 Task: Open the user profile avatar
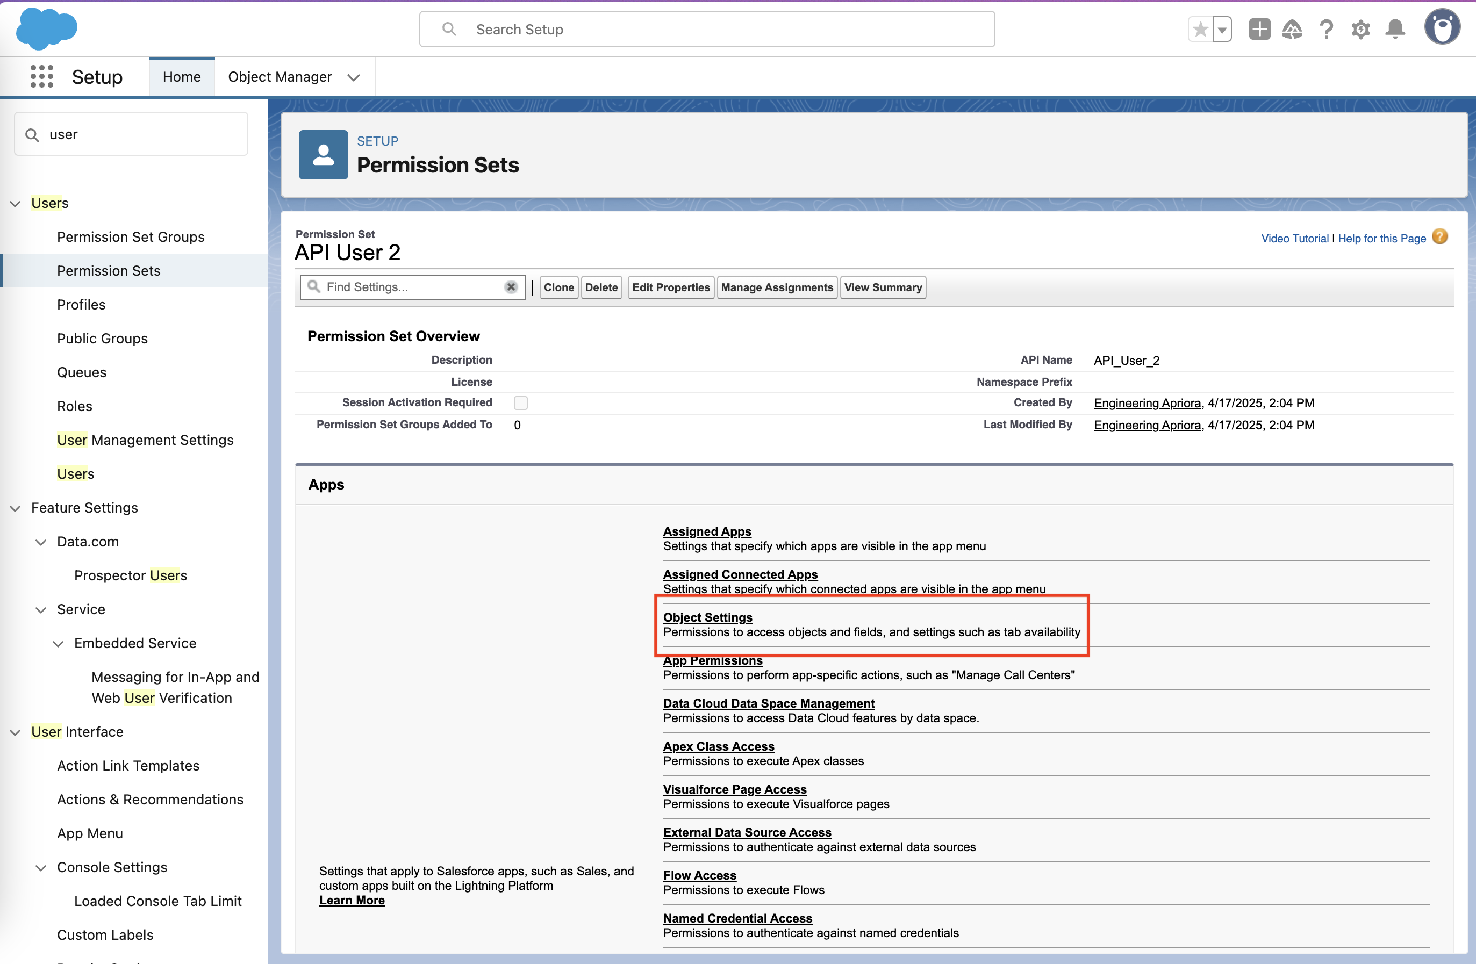coord(1443,27)
